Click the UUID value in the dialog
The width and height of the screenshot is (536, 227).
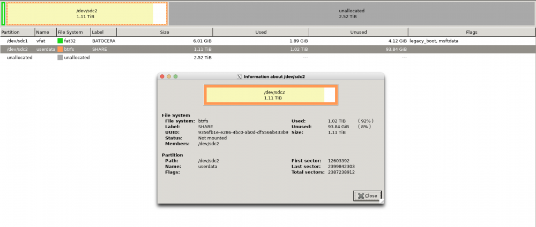pos(243,132)
